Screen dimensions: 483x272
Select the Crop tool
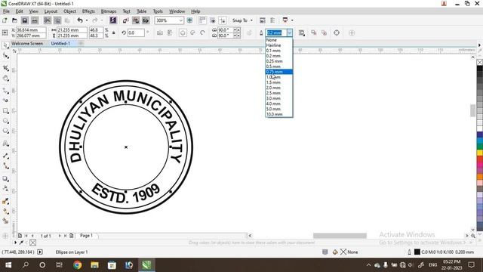tap(5, 67)
